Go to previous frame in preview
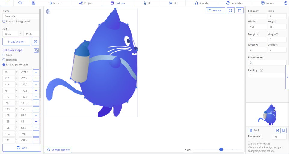The height and width of the screenshot is (154, 289). pyautogui.click(x=278, y=131)
